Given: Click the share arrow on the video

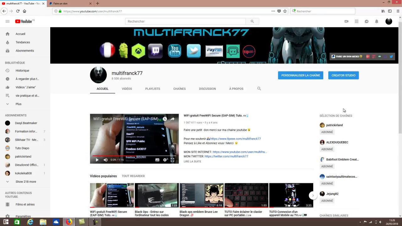Looking at the screenshot, I should click(x=172, y=119).
